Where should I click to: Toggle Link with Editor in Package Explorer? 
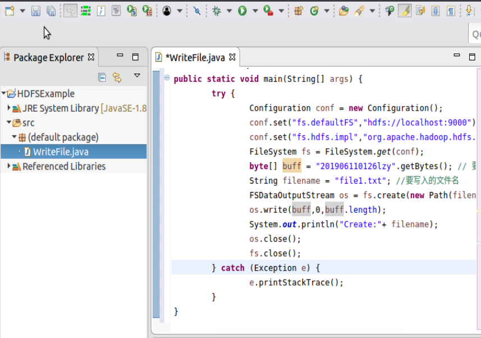coord(117,77)
